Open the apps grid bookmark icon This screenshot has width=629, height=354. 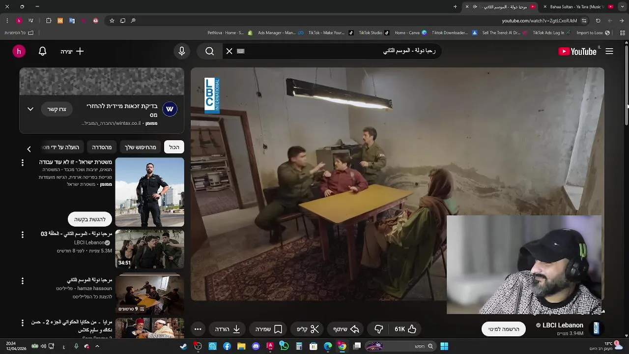click(622, 33)
